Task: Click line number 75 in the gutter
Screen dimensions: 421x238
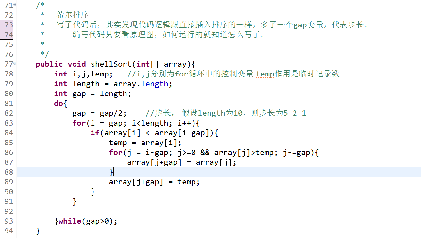Action: [9, 44]
